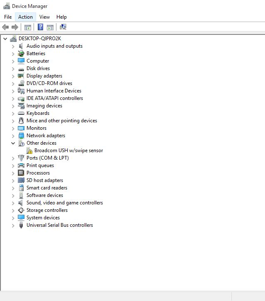The height and width of the screenshot is (301, 265).
Task: Collapse the Other devices category
Action: click(x=13, y=143)
